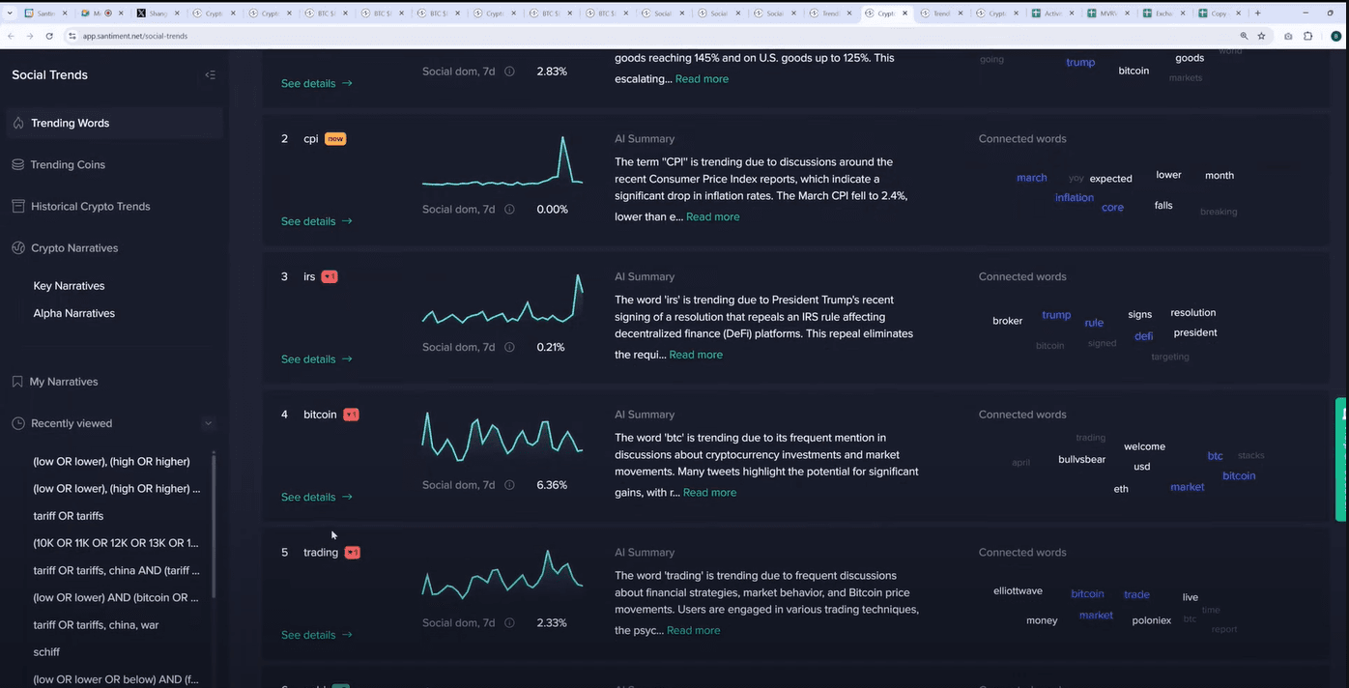Open Alpha Narratives in the sidebar
Image resolution: width=1349 pixels, height=688 pixels.
pos(73,313)
